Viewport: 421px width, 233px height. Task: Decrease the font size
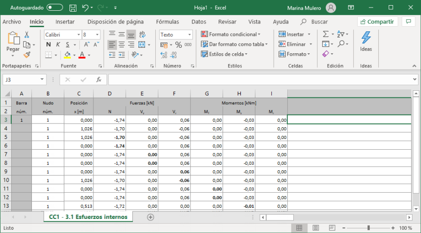pos(96,44)
